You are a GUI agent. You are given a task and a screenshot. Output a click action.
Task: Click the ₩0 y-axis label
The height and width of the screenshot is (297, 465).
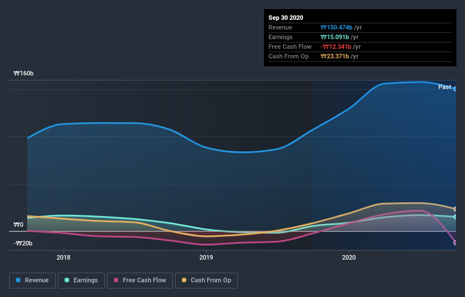coord(18,224)
